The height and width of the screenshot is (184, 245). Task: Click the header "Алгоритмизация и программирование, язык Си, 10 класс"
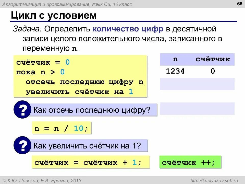point(67,4)
